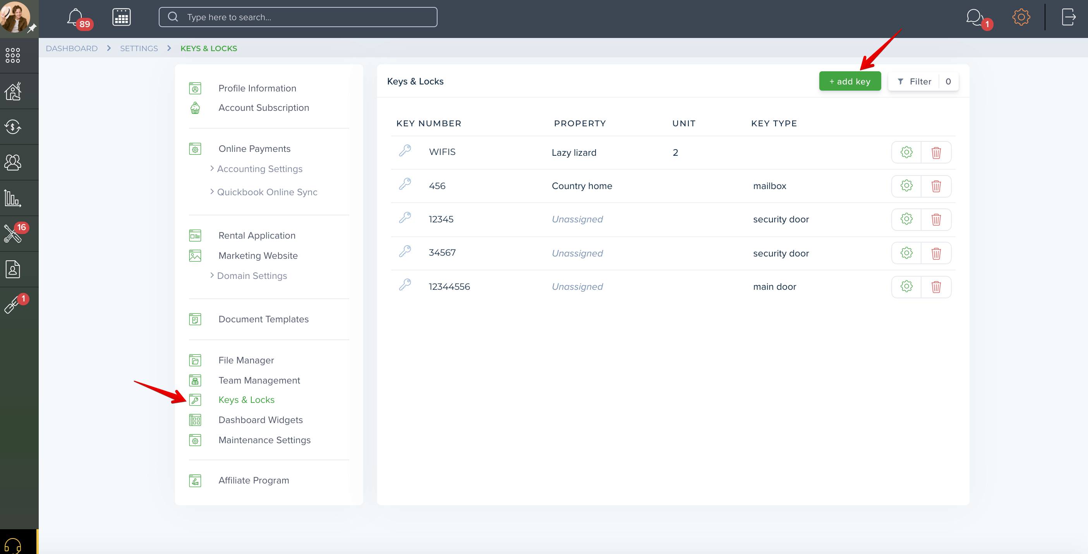
Task: Expand Quickbook Online Sync submenu
Action: 267,192
